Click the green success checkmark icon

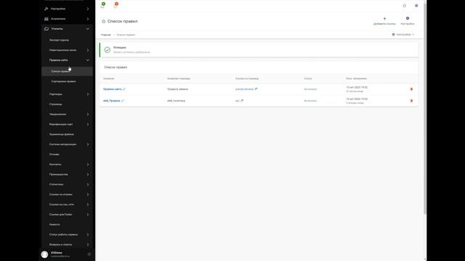pos(108,50)
